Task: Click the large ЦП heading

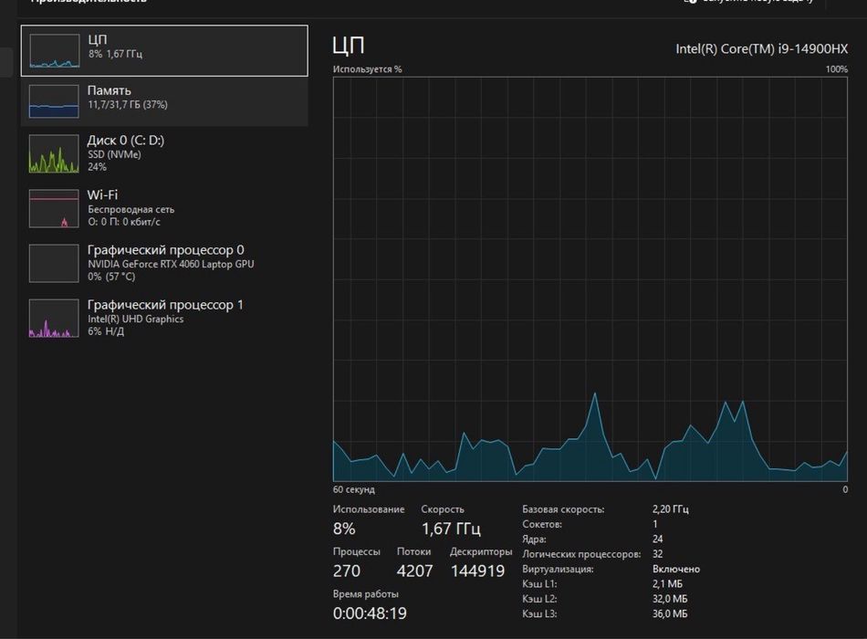Action: tap(349, 46)
